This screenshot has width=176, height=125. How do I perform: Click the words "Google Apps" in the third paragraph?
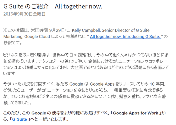pyautogui.click(x=102, y=84)
